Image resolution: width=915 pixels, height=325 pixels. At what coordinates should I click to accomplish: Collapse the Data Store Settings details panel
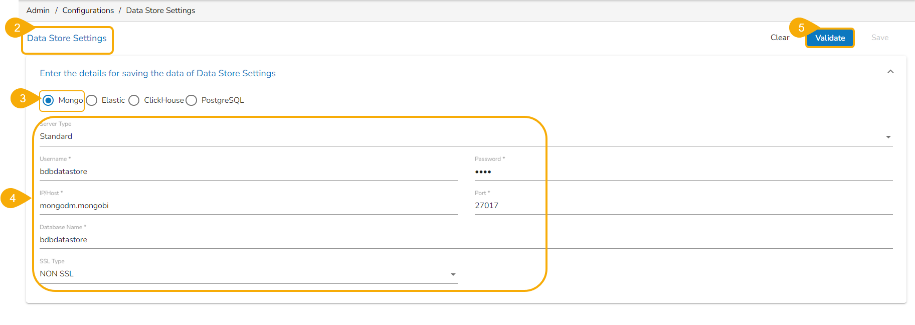pos(890,72)
